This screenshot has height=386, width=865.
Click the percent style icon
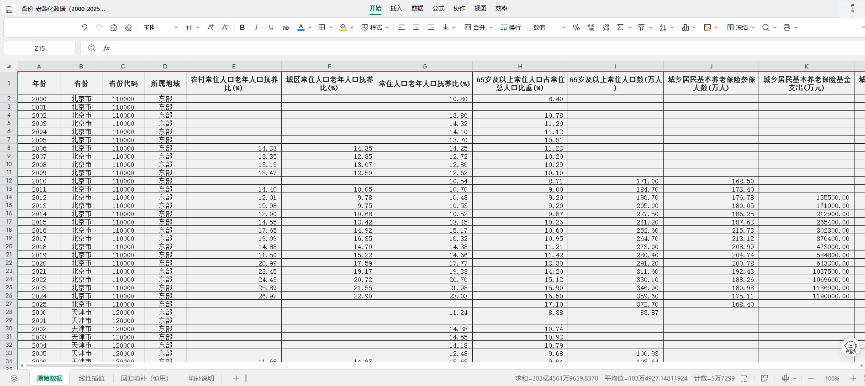[x=576, y=27]
